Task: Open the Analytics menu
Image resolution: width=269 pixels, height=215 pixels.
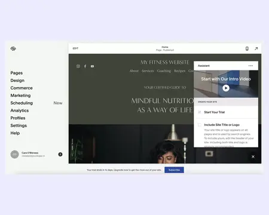Action: tap(20, 110)
